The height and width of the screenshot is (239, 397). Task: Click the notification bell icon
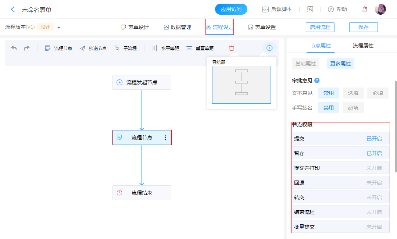(x=365, y=10)
